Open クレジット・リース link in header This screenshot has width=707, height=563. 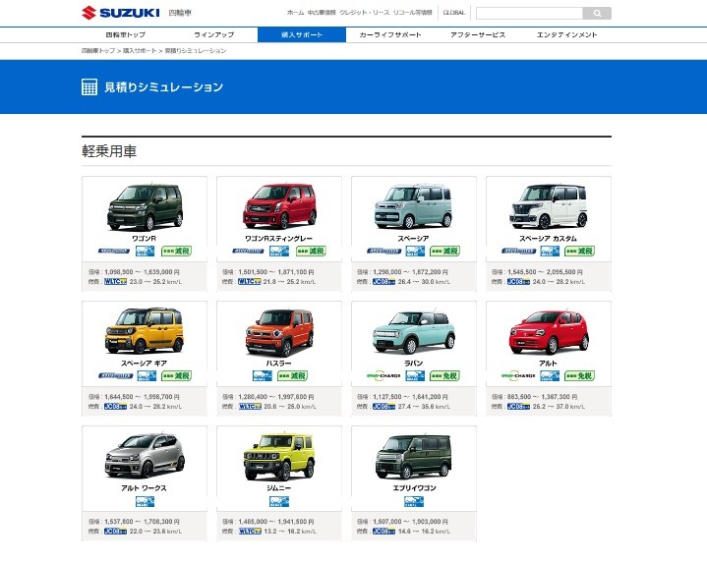pyautogui.click(x=365, y=13)
